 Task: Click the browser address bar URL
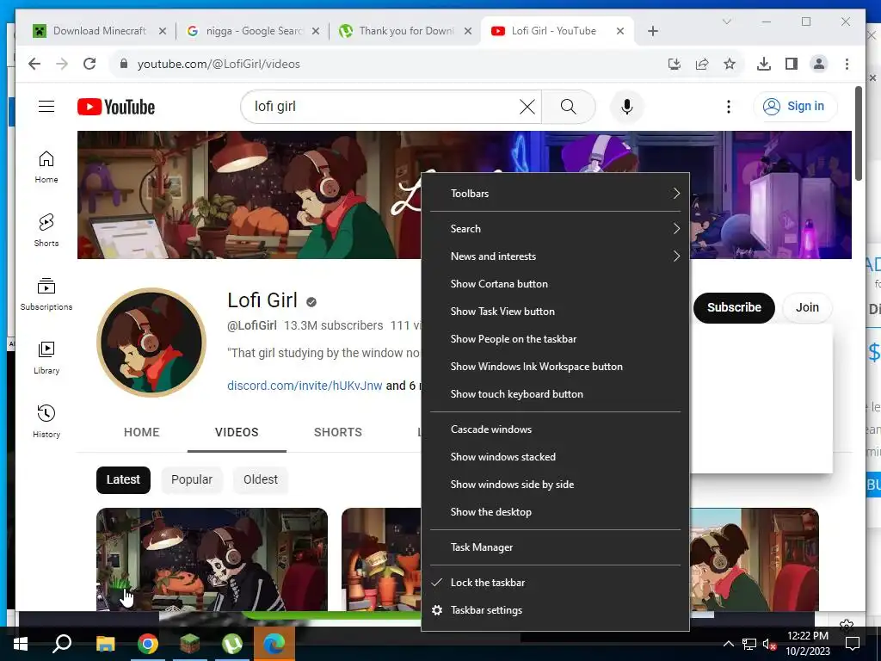219,64
